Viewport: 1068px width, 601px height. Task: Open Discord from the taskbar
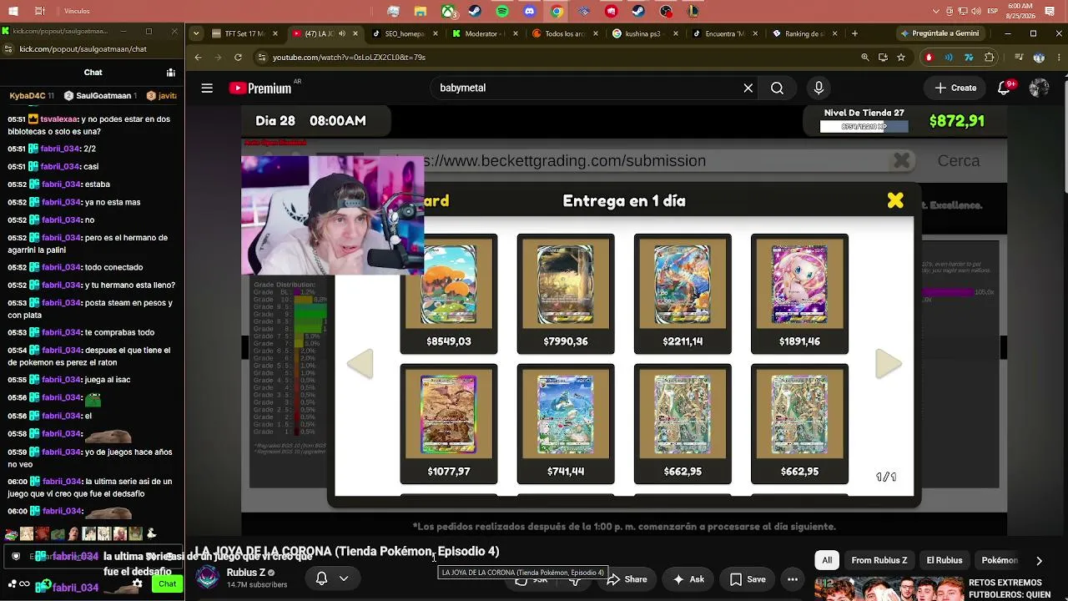click(x=529, y=12)
